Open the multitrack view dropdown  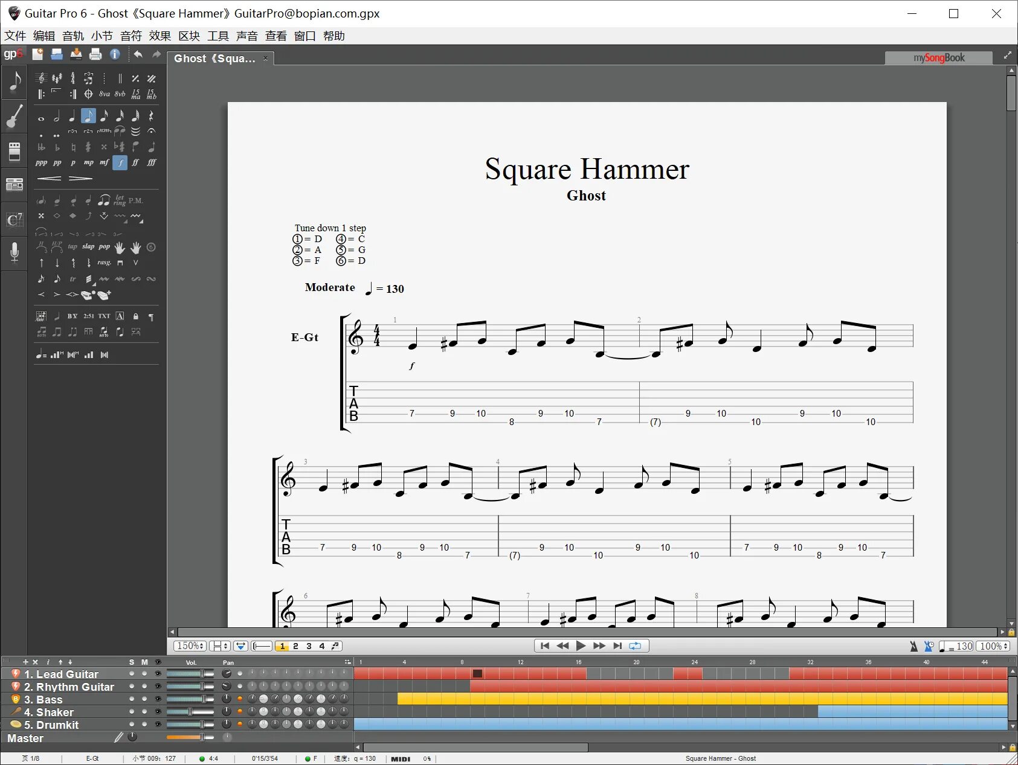coord(240,646)
